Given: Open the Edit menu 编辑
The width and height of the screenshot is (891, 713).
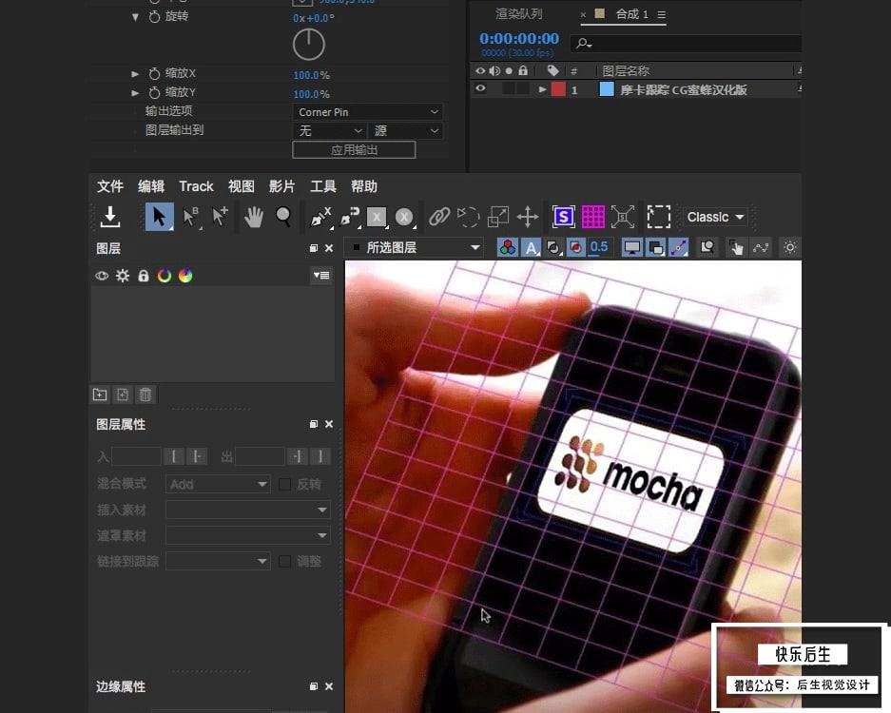Looking at the screenshot, I should coord(151,186).
